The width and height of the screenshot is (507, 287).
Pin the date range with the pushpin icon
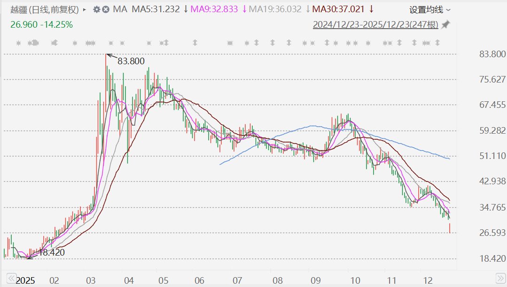(x=445, y=24)
